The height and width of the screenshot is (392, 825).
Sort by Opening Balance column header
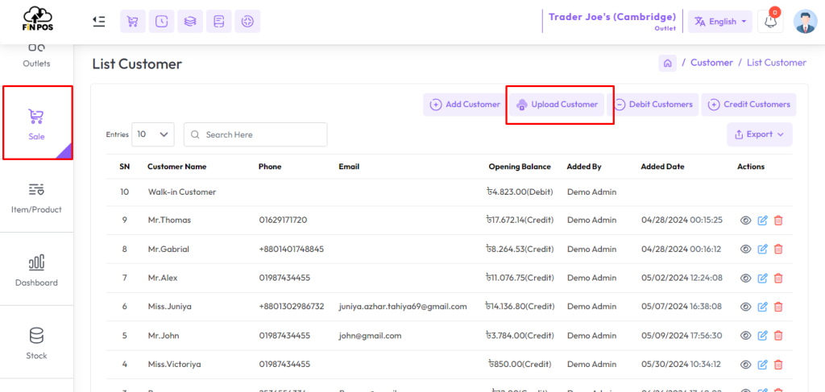pyautogui.click(x=520, y=167)
